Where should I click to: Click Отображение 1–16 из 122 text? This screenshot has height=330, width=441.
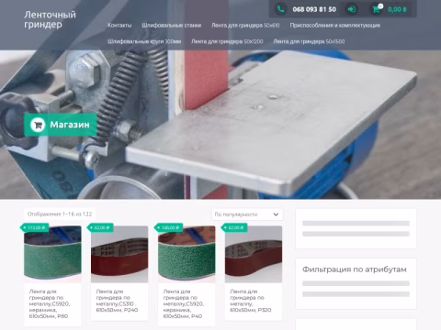pos(60,214)
